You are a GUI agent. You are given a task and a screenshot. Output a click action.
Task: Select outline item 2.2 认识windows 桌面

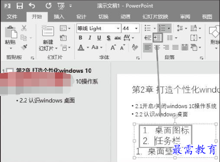(x=47, y=101)
